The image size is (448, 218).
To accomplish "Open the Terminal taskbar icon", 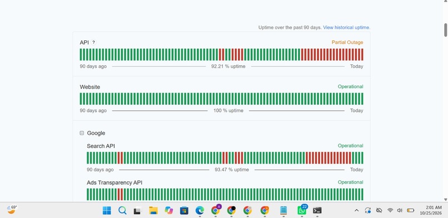I will 317,210.
